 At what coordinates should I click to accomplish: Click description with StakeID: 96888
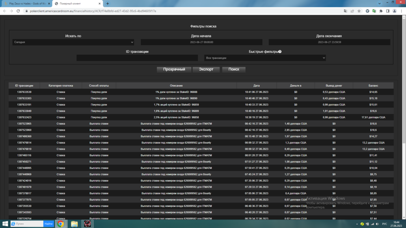pyautogui.click(x=176, y=92)
